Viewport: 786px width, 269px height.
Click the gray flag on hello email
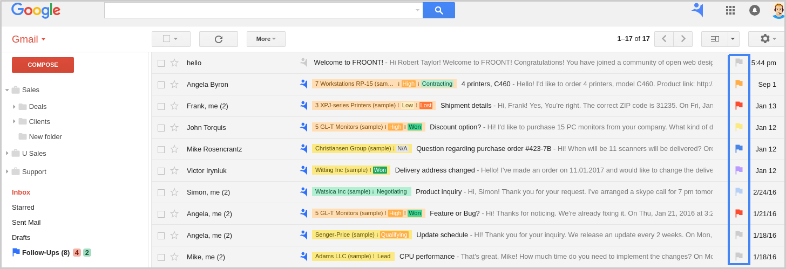739,63
